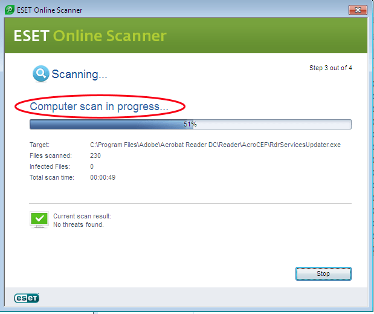The height and width of the screenshot is (314, 374).
Task: Click the Infected Files value 0
Action: (x=92, y=166)
